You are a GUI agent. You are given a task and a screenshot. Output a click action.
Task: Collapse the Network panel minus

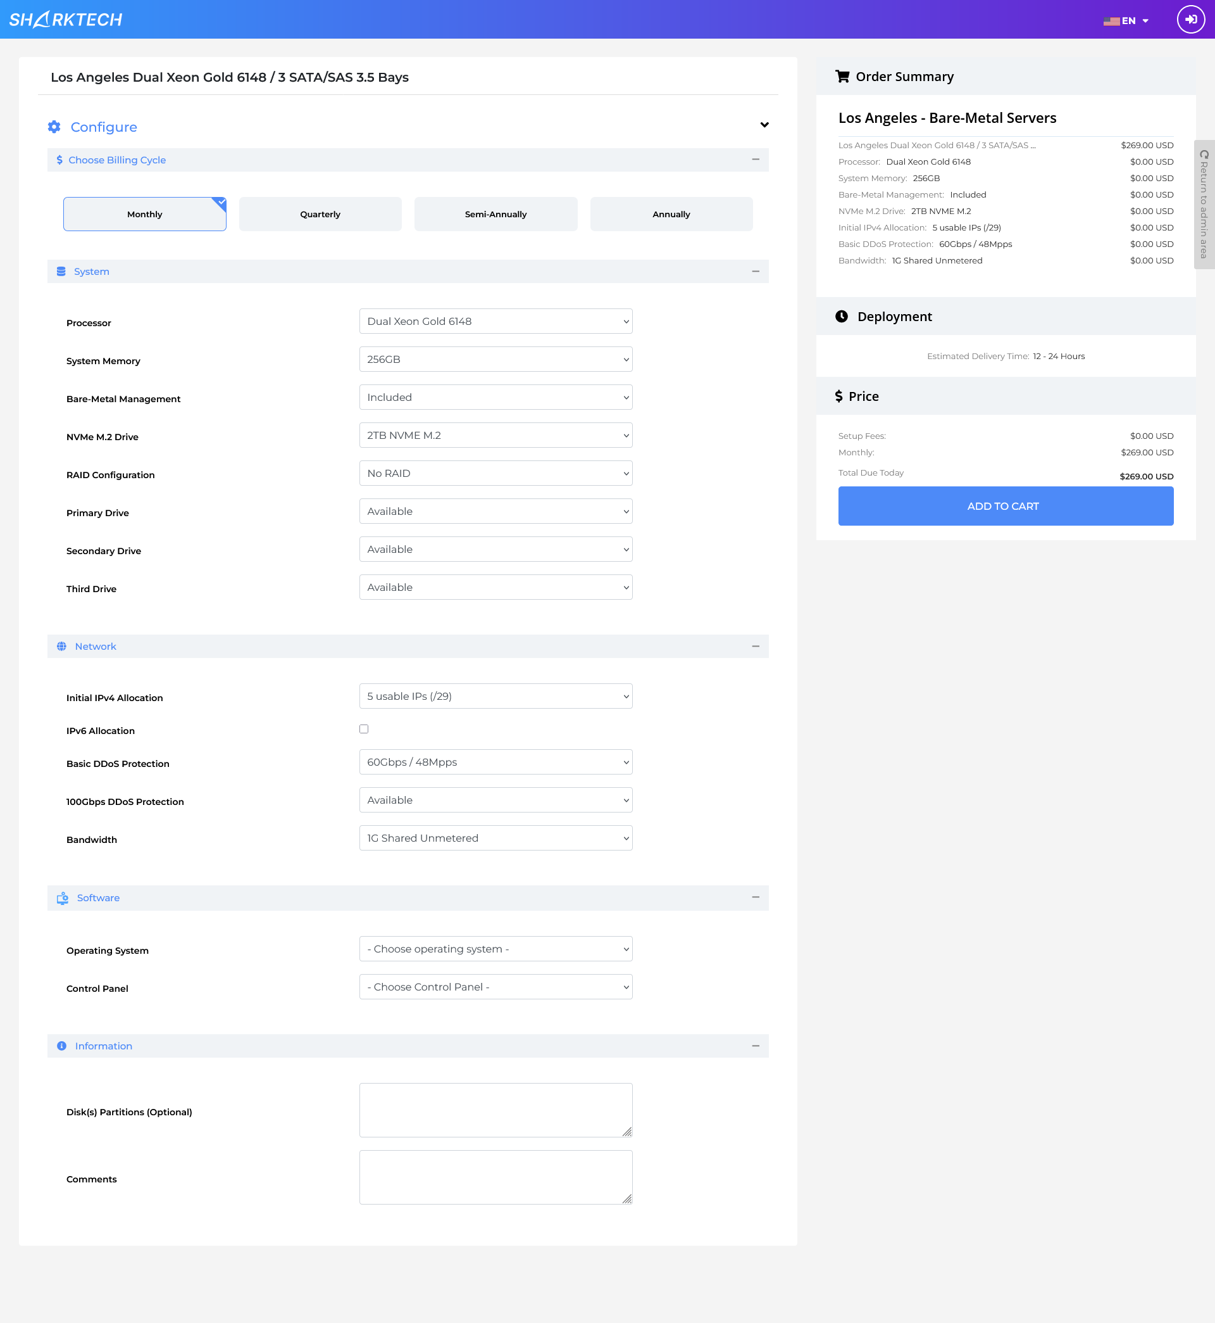[x=756, y=646]
